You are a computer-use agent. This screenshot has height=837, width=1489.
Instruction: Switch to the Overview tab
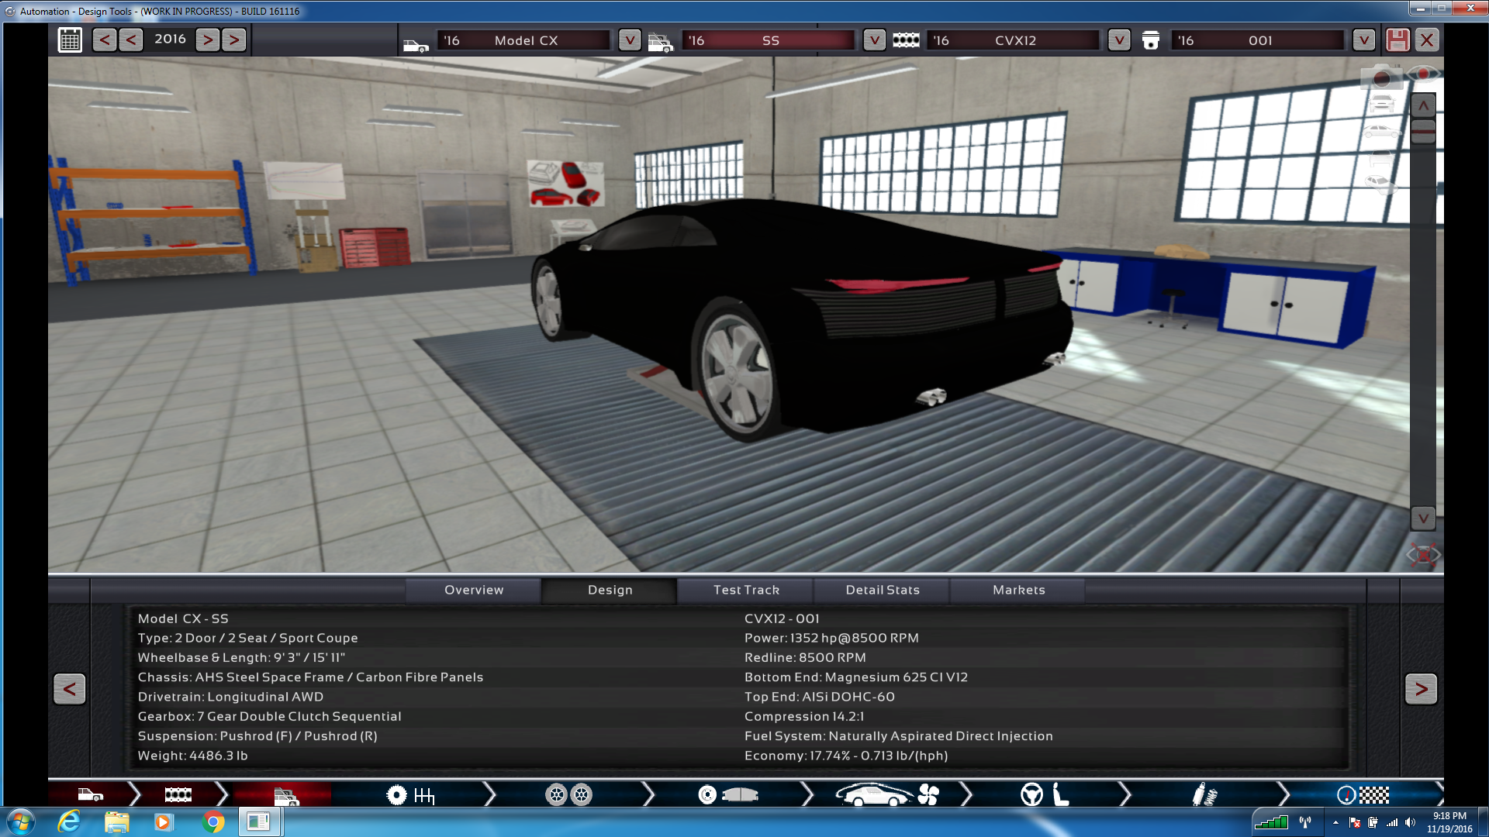point(474,590)
